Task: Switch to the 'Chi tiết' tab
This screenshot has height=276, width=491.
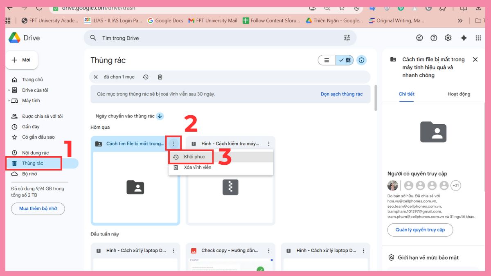Action: pyautogui.click(x=407, y=94)
